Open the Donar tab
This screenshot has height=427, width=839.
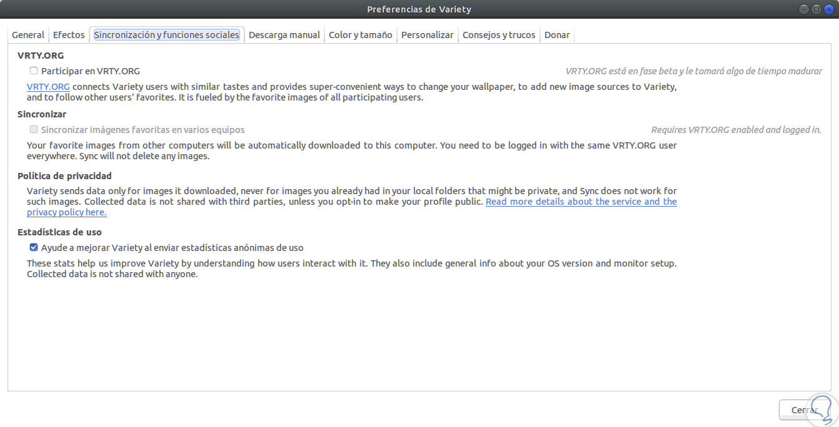coord(557,35)
